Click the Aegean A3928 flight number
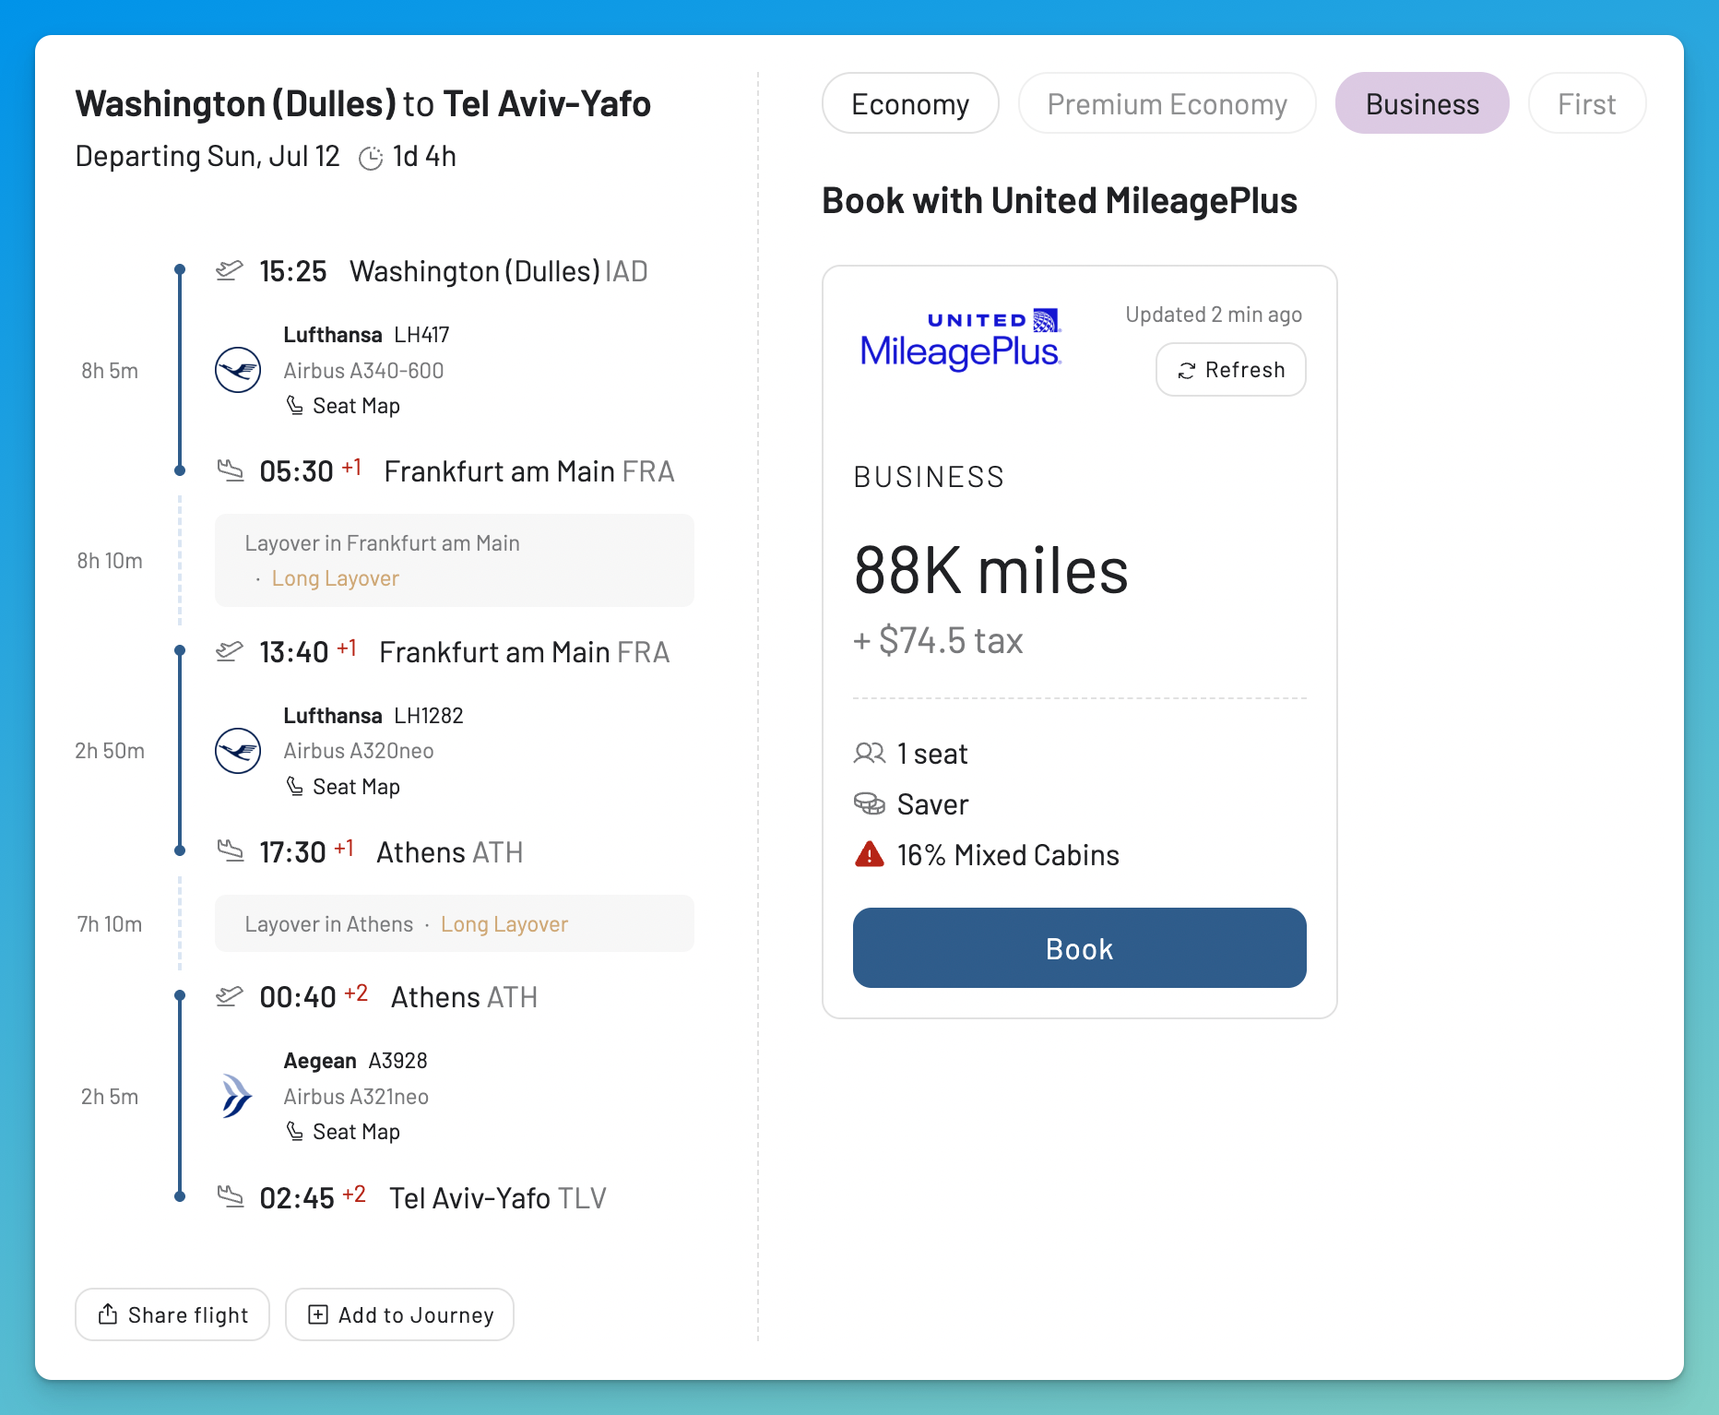The height and width of the screenshot is (1415, 1719). 397,1061
